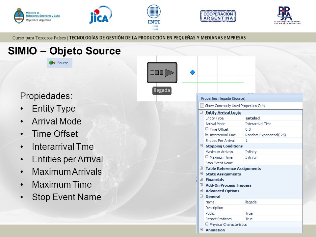Edit Maximum Time Infinity value
316x237 pixels.
pos(273,157)
